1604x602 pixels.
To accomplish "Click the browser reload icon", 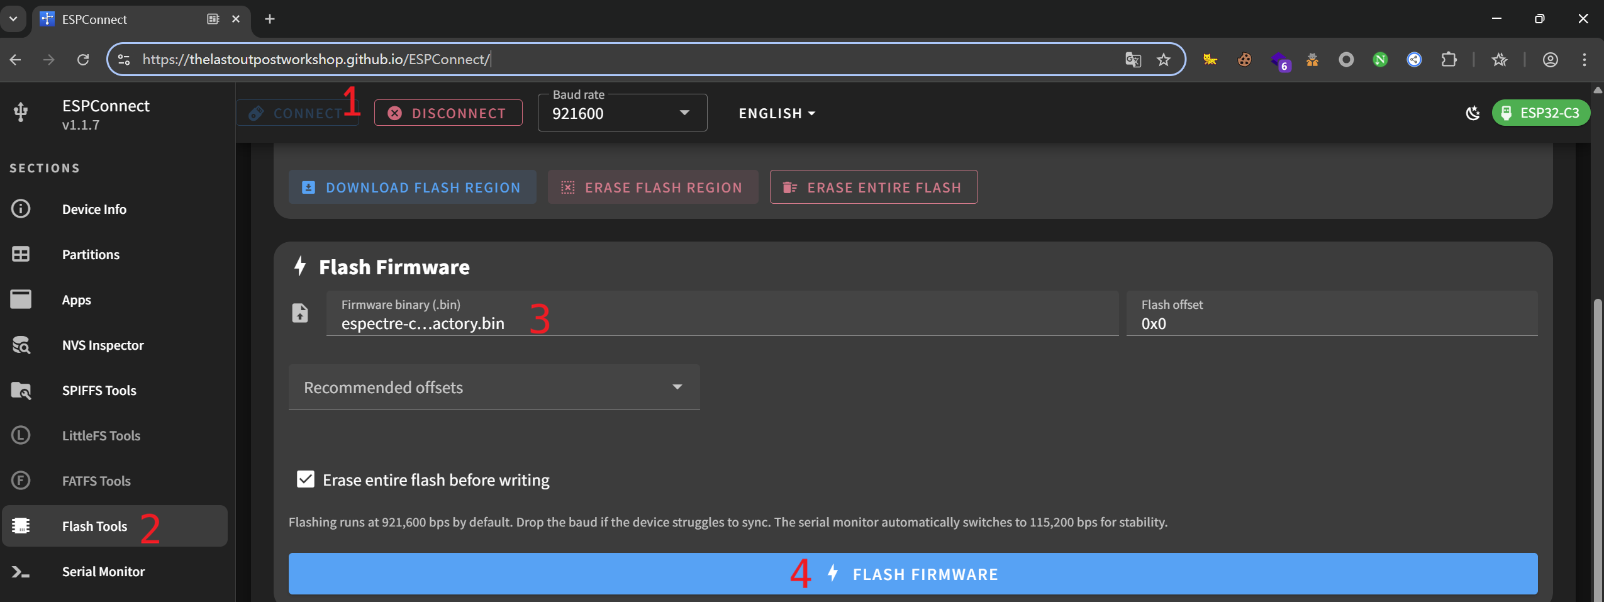I will [83, 60].
